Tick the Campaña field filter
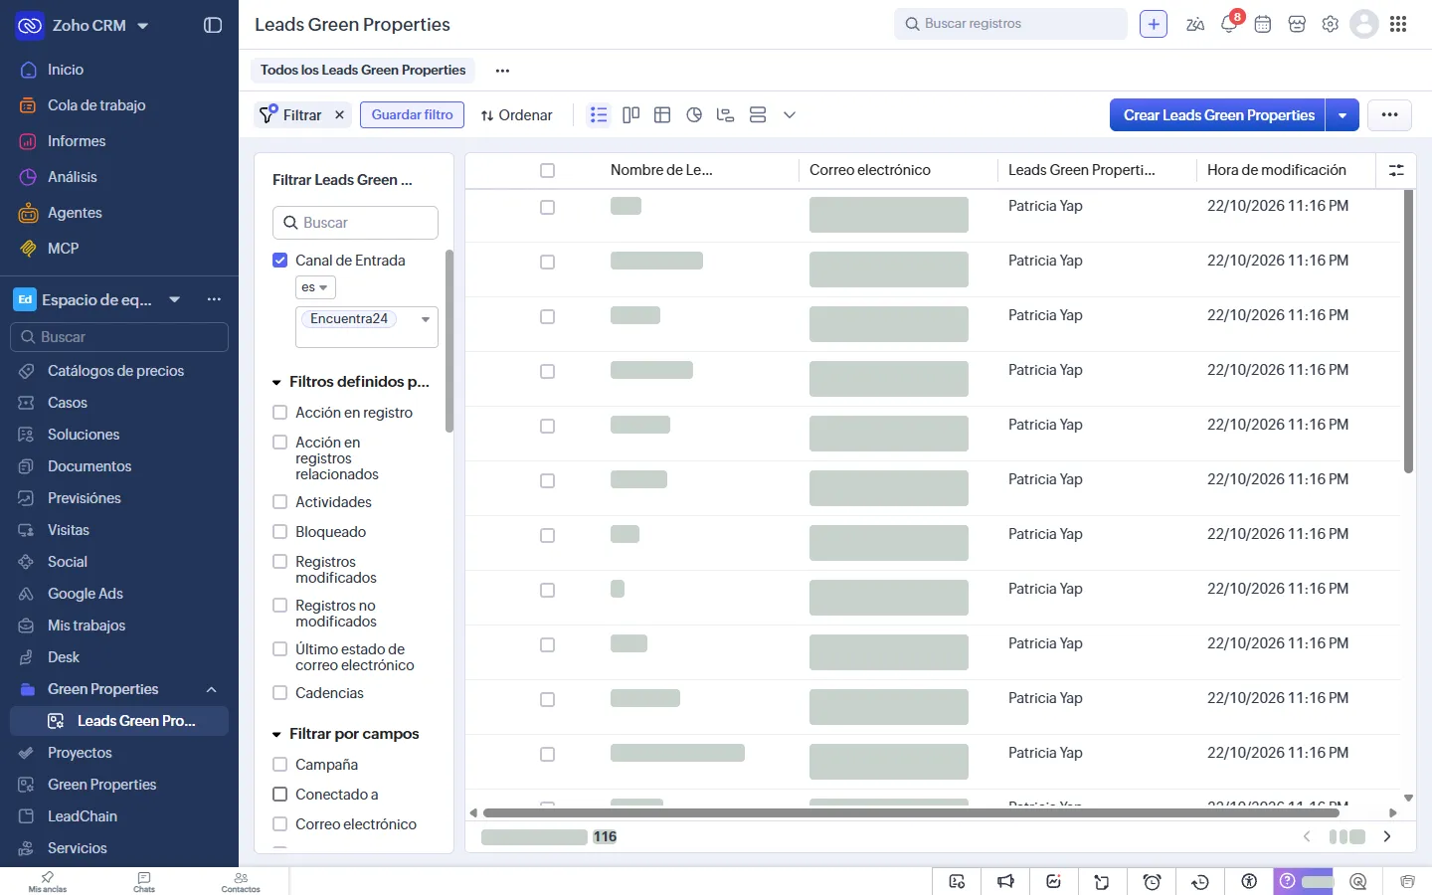 [x=280, y=765]
